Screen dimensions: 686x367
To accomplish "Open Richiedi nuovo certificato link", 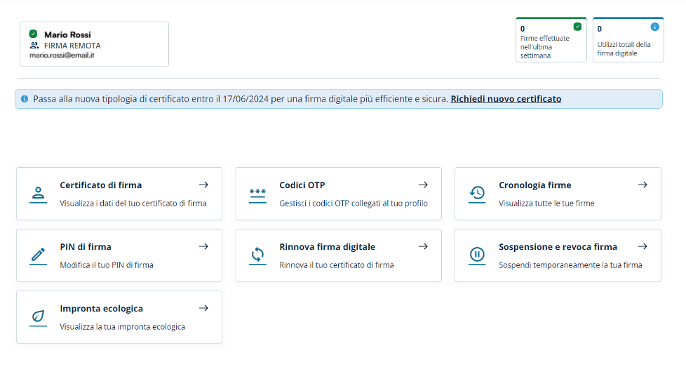I will pos(506,99).
